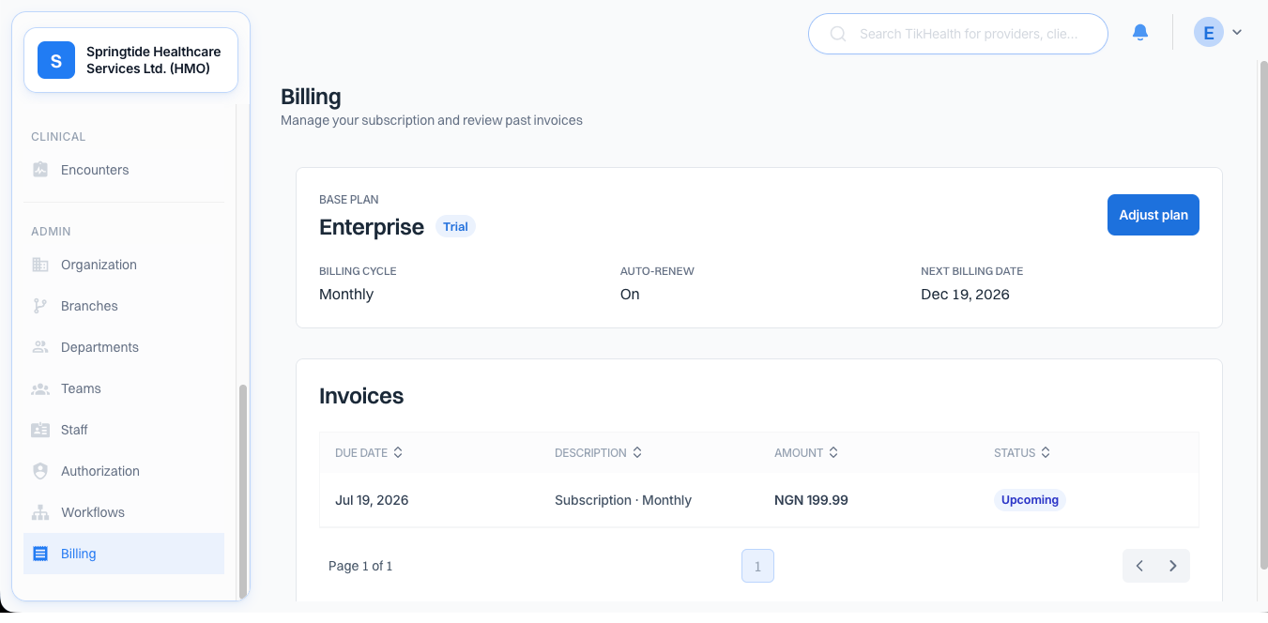Open the user account dropdown chevron

click(x=1237, y=33)
